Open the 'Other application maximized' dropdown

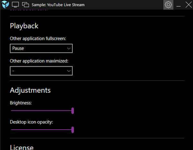pyautogui.click(x=41, y=71)
